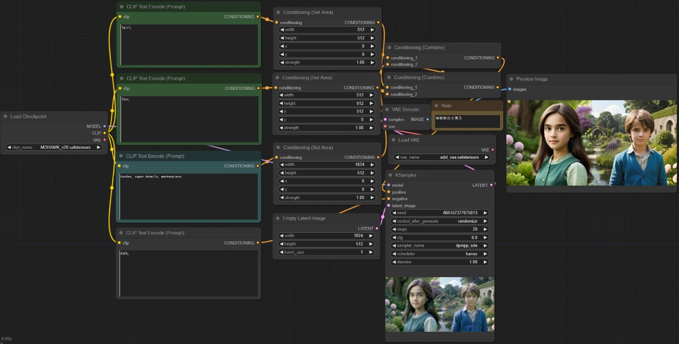Click the images input port on Preview Image

tap(510, 89)
